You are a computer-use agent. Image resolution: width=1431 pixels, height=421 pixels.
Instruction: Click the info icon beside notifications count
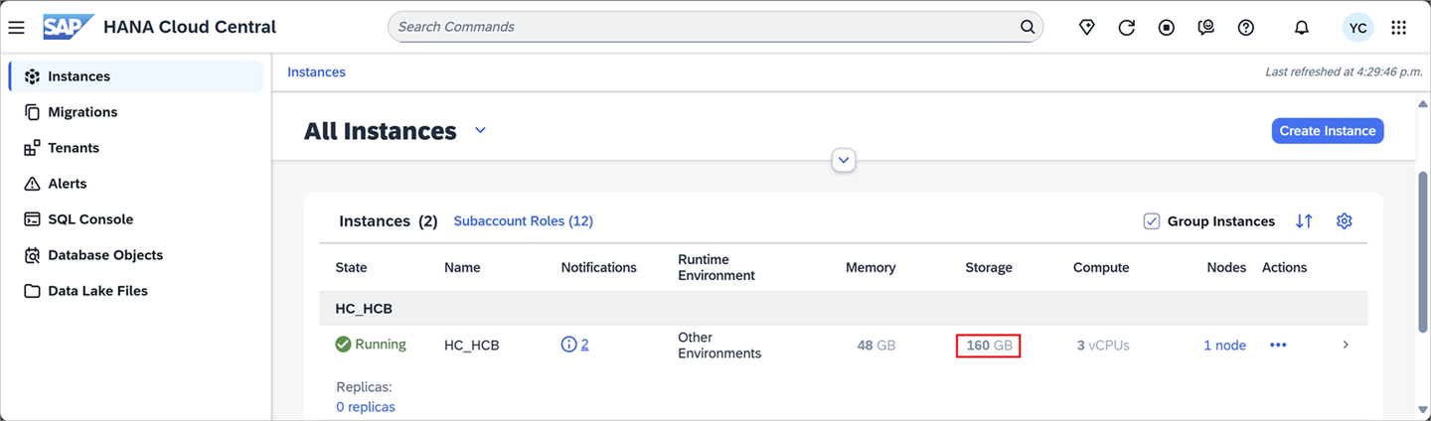coord(568,345)
